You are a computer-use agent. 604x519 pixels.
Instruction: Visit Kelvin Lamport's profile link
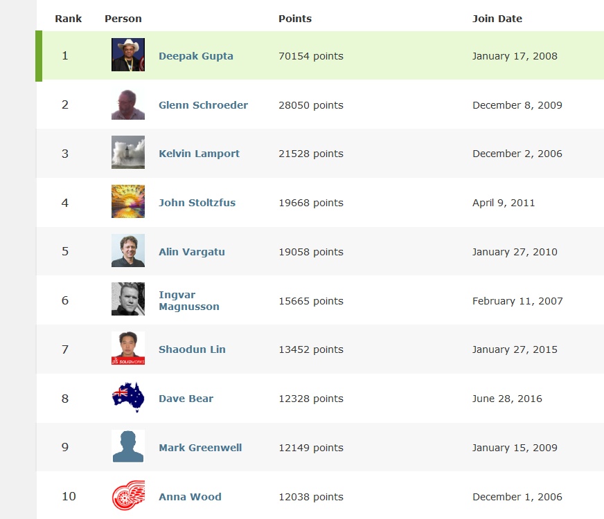tap(199, 154)
